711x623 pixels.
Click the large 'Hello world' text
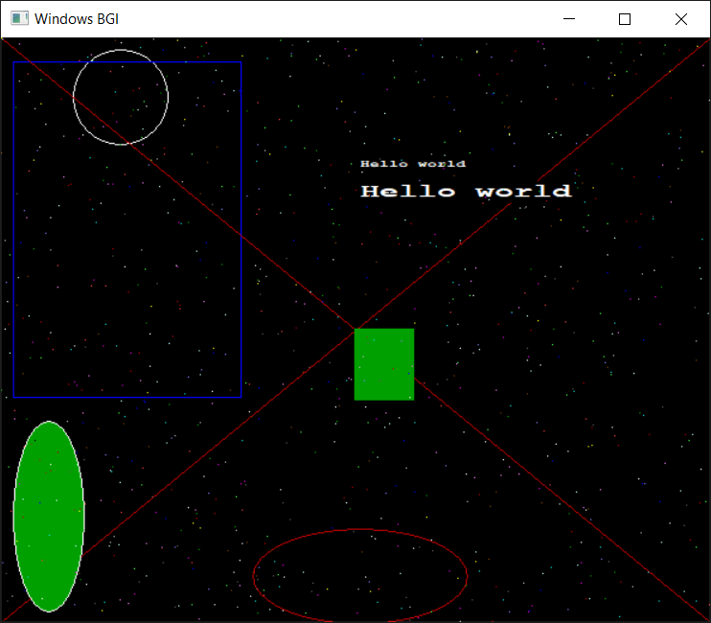(x=466, y=191)
